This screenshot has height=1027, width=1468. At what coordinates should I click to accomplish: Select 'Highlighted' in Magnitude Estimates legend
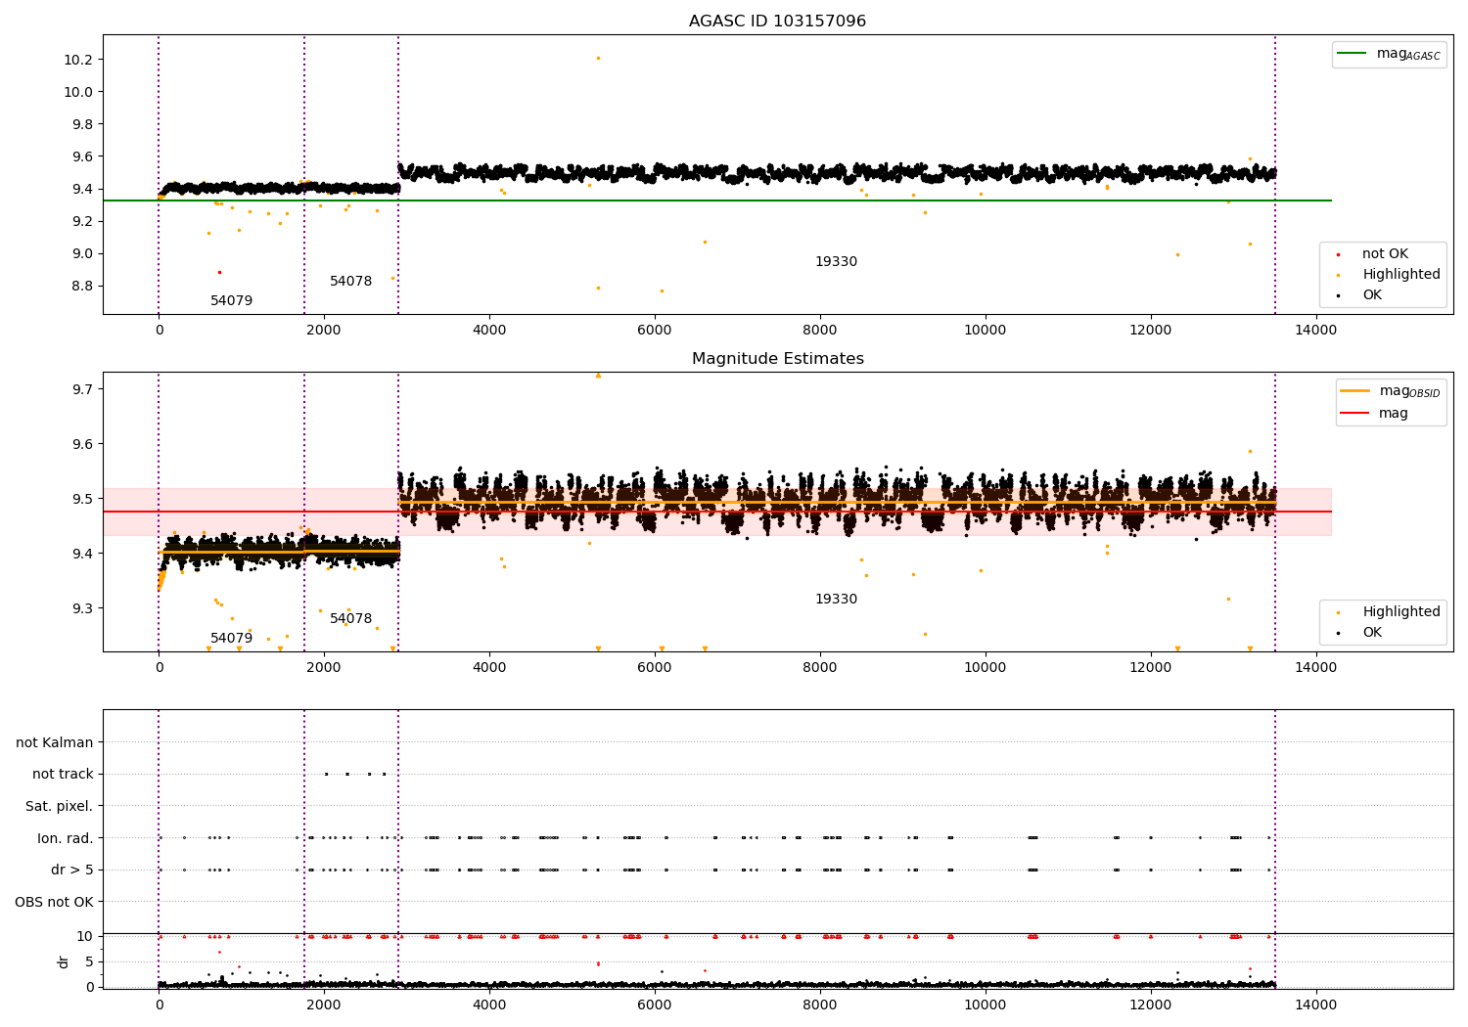click(x=1400, y=612)
